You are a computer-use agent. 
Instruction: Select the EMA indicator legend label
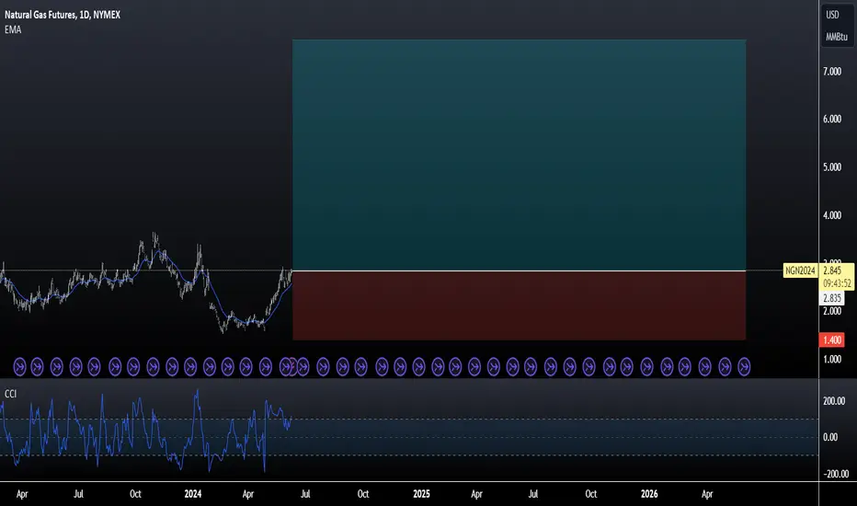[x=13, y=29]
